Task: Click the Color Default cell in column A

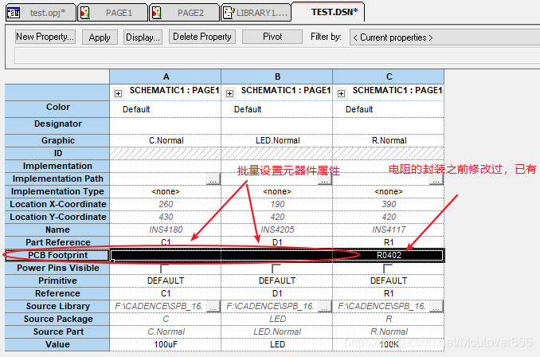Action: click(165, 109)
